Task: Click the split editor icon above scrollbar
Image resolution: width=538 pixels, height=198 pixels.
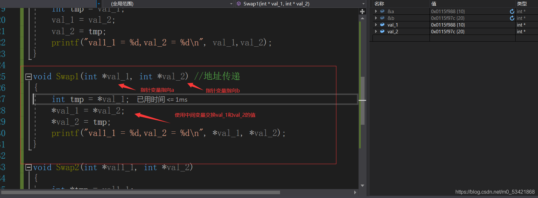Action: (362, 12)
